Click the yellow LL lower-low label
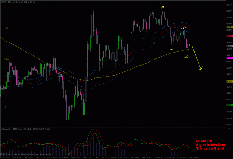Image resolution: width=233 pixels, height=159 pixels. (186, 57)
